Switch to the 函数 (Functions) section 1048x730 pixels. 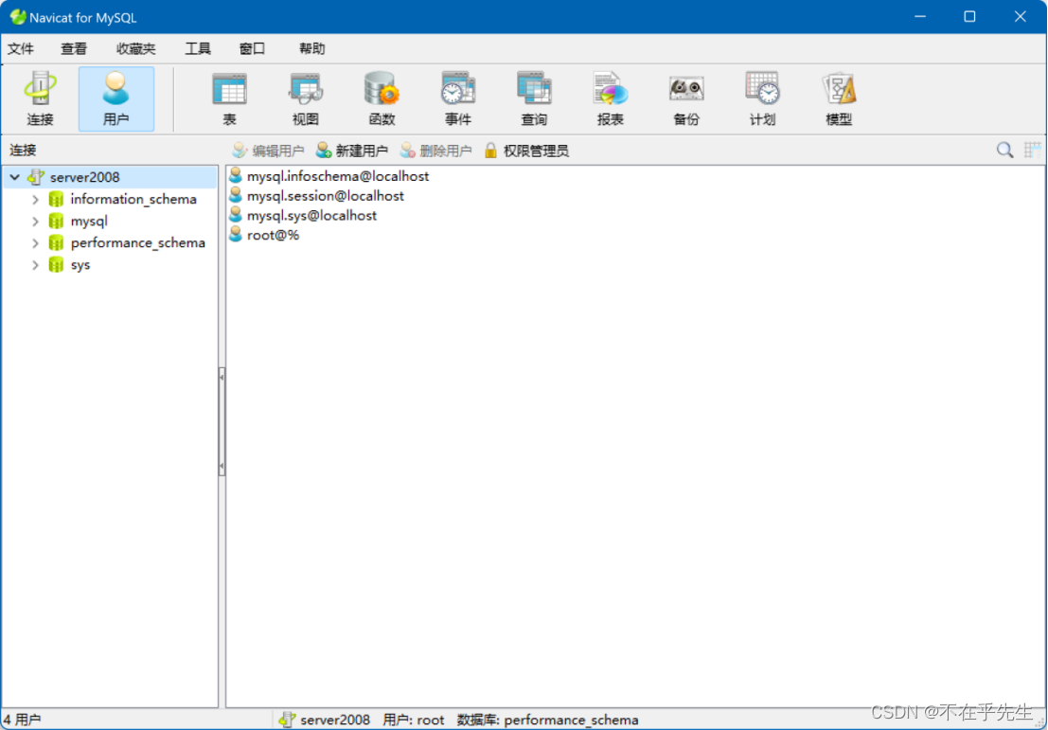point(382,98)
